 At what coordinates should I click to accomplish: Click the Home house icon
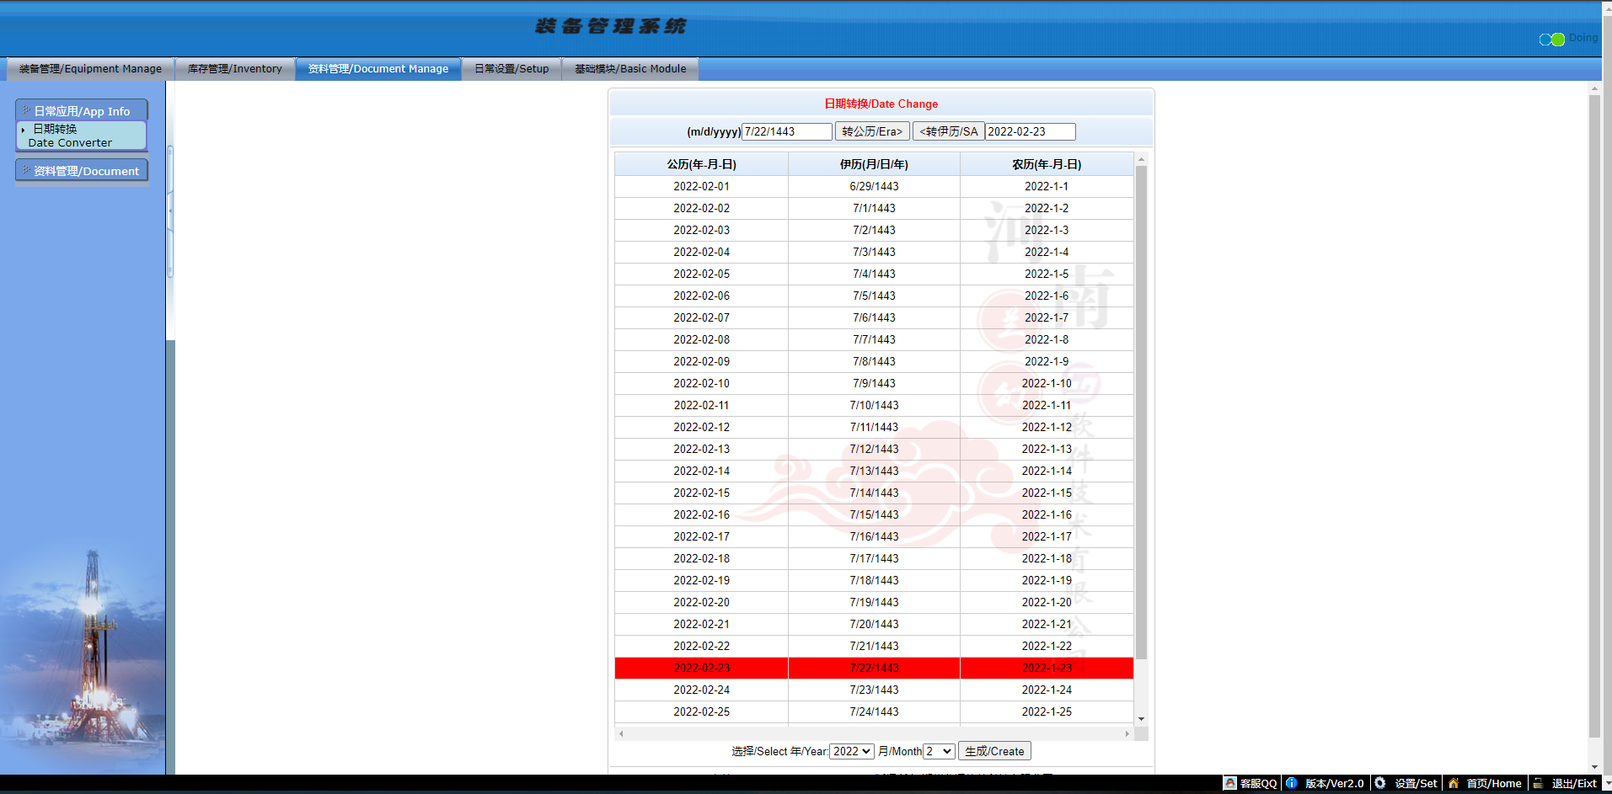tap(1453, 783)
